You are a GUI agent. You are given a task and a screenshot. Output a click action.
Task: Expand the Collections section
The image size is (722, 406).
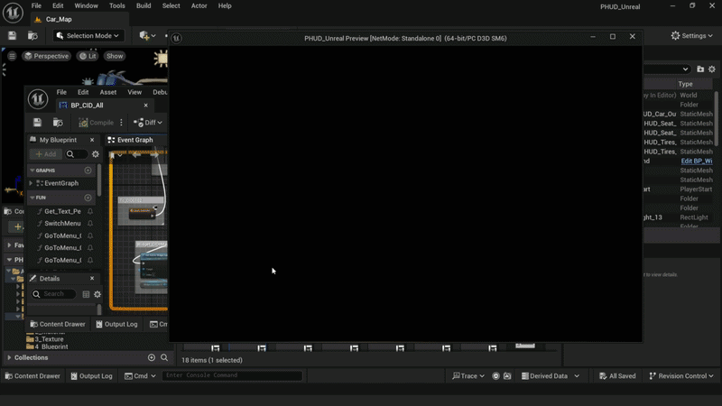click(9, 357)
